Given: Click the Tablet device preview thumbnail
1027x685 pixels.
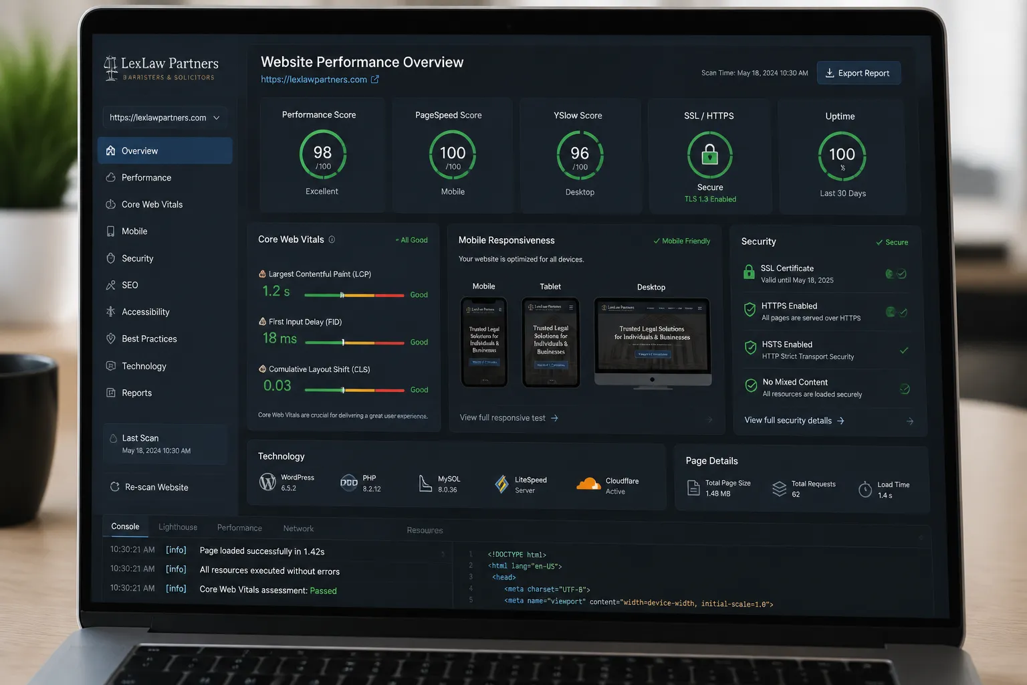Looking at the screenshot, I should point(551,342).
